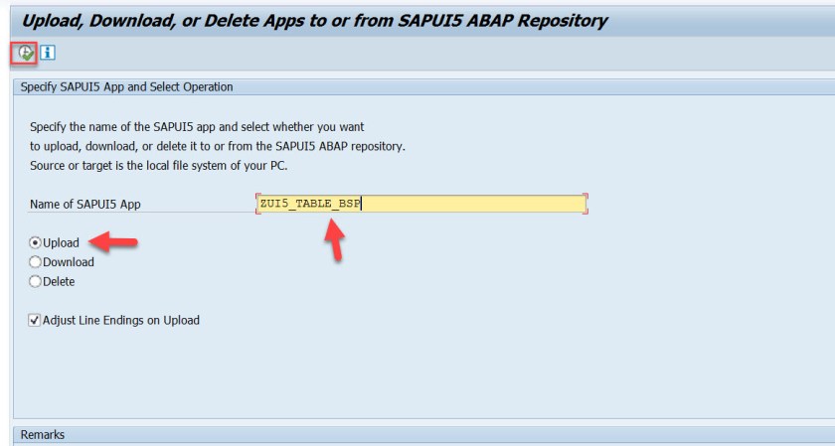The width and height of the screenshot is (835, 446).
Task: Click the Name of SAPUI5 App field
Action: click(421, 204)
